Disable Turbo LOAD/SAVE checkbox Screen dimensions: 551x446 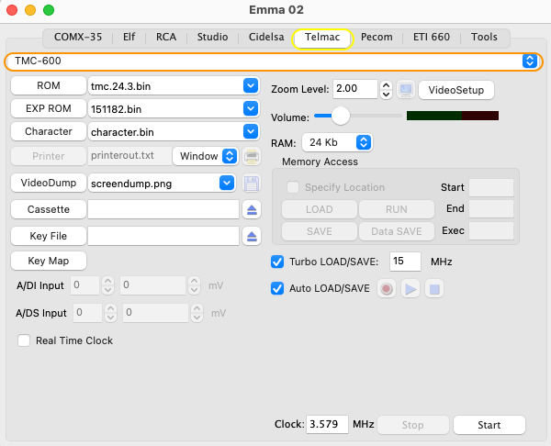click(x=277, y=262)
